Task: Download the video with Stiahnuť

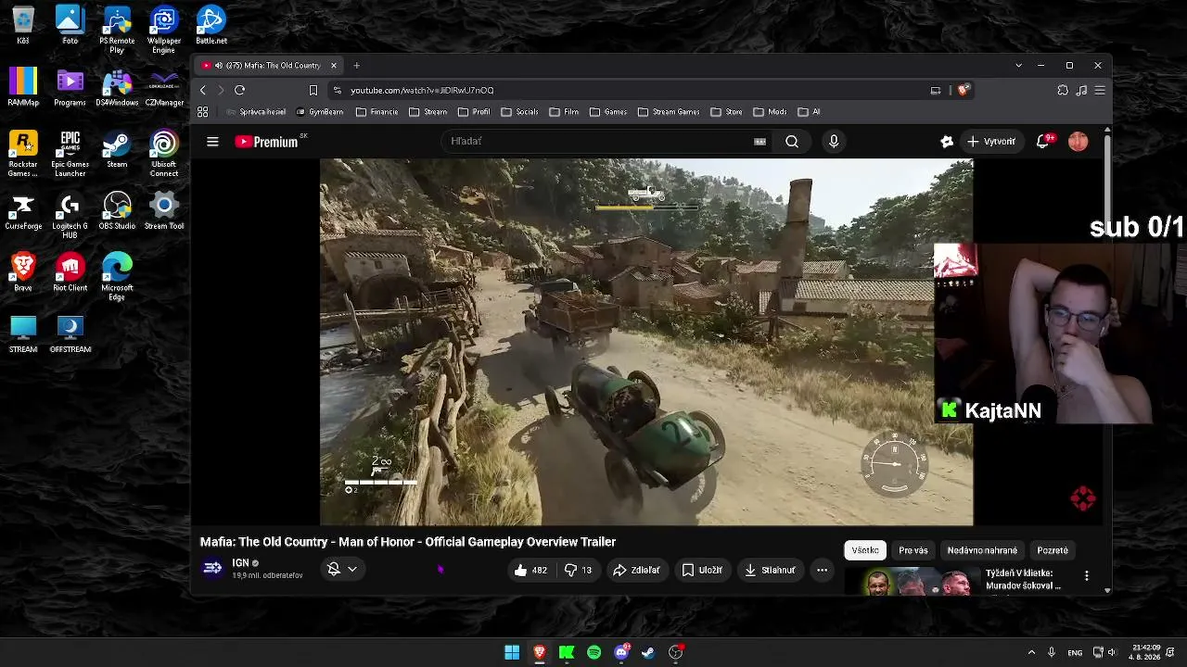Action: point(770,570)
